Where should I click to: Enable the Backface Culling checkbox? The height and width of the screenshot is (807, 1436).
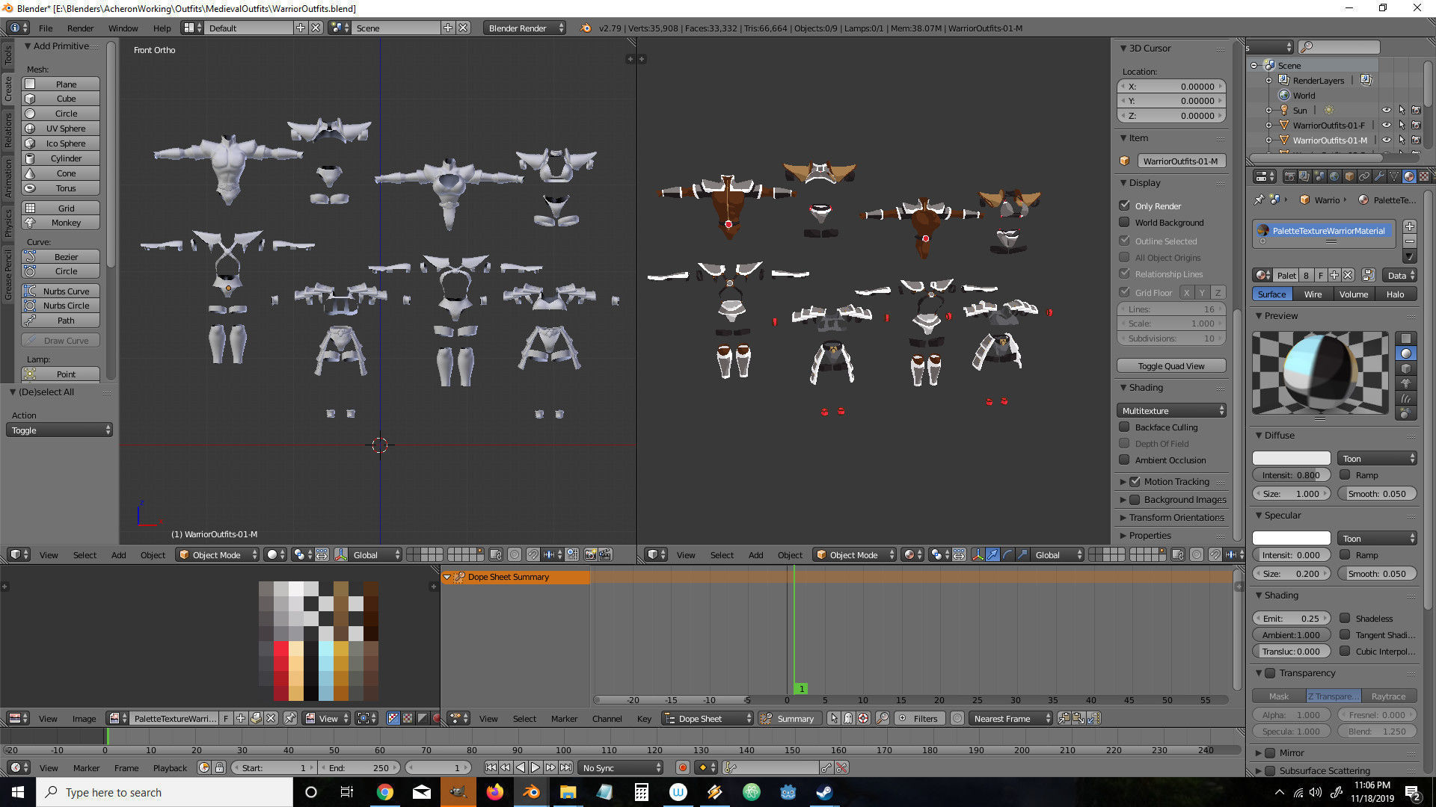tap(1124, 427)
